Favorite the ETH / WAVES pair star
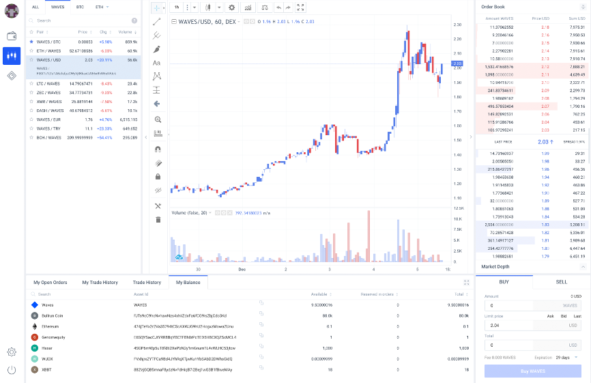591x383 pixels. tap(31, 51)
